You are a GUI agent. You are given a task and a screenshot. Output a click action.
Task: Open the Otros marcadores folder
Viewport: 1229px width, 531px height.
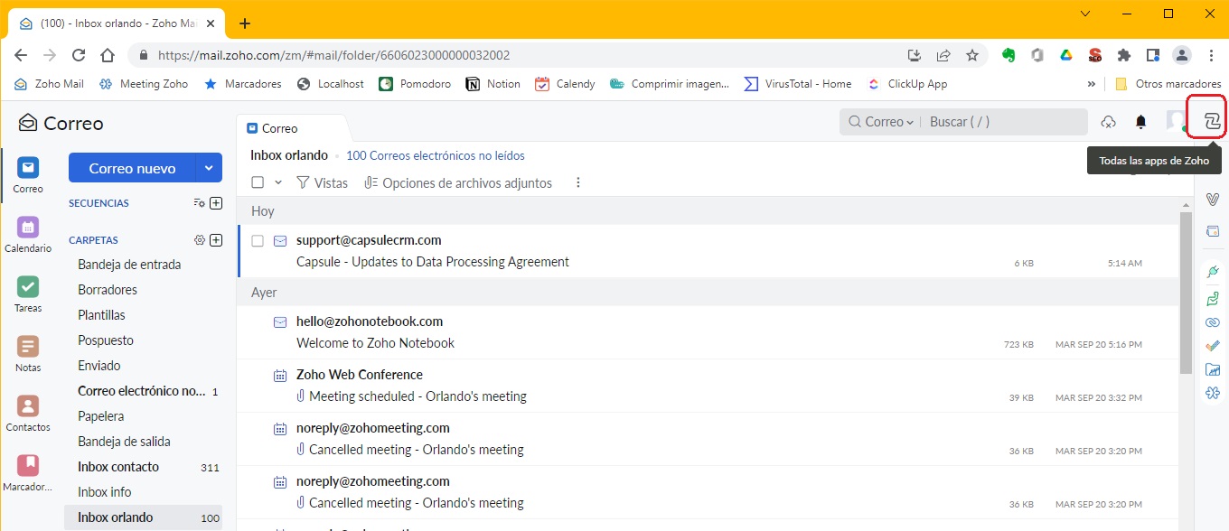(x=1168, y=84)
